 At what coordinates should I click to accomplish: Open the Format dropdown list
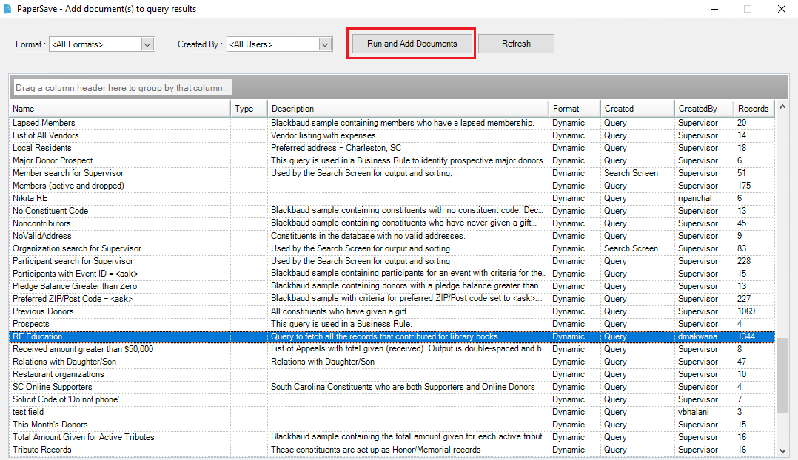[147, 44]
